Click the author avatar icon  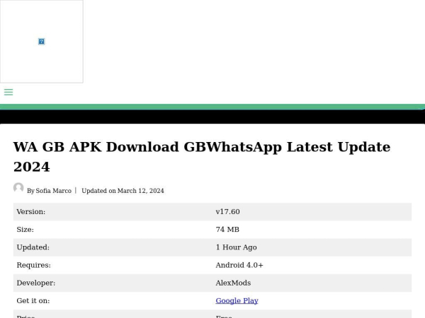click(x=18, y=188)
